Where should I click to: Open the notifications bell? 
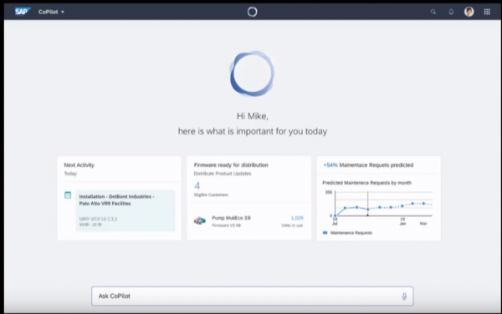coord(451,12)
